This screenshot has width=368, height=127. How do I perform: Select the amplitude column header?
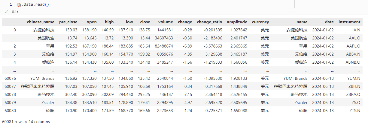point(237,22)
